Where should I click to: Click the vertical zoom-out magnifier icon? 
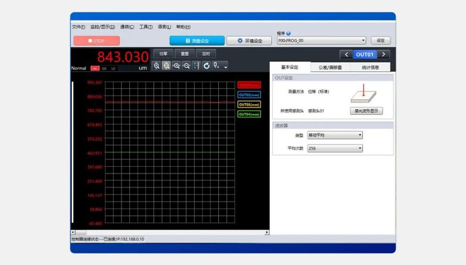point(167,65)
